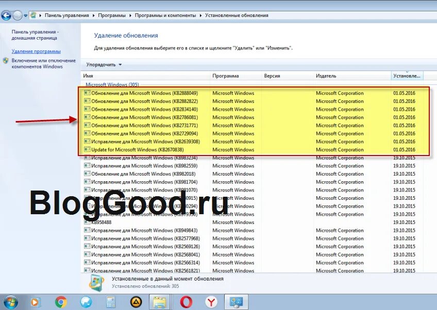Viewport: 437px width, 310px height.
Task: Collapse the 'Microsoft Windows (305)' group header
Action: click(x=112, y=84)
